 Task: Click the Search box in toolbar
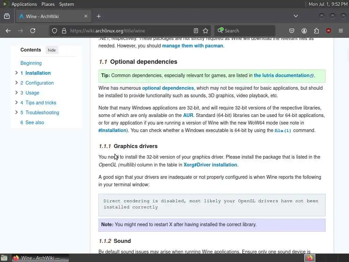pyautogui.click(x=245, y=31)
